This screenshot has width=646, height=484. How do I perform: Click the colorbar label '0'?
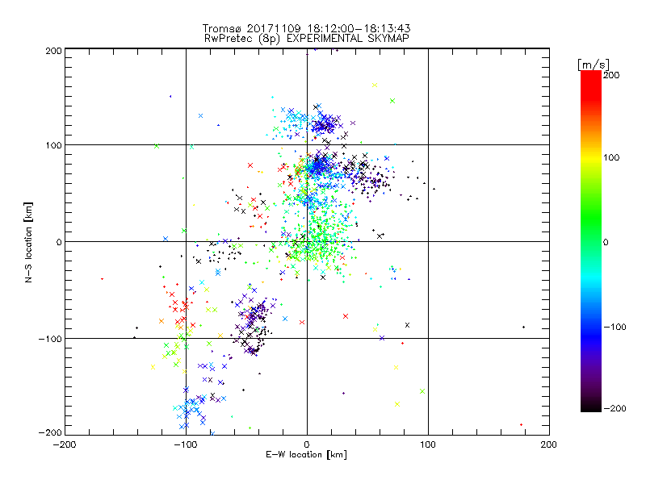pos(606,242)
